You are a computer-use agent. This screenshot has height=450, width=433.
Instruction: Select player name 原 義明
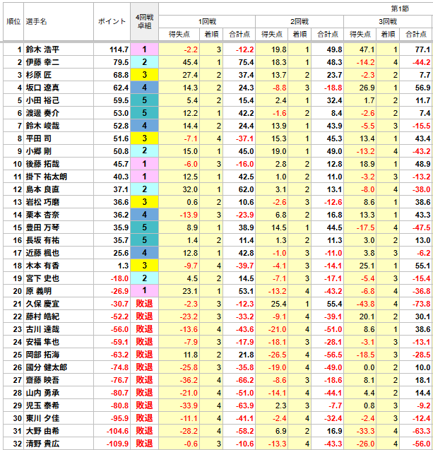click(x=39, y=291)
